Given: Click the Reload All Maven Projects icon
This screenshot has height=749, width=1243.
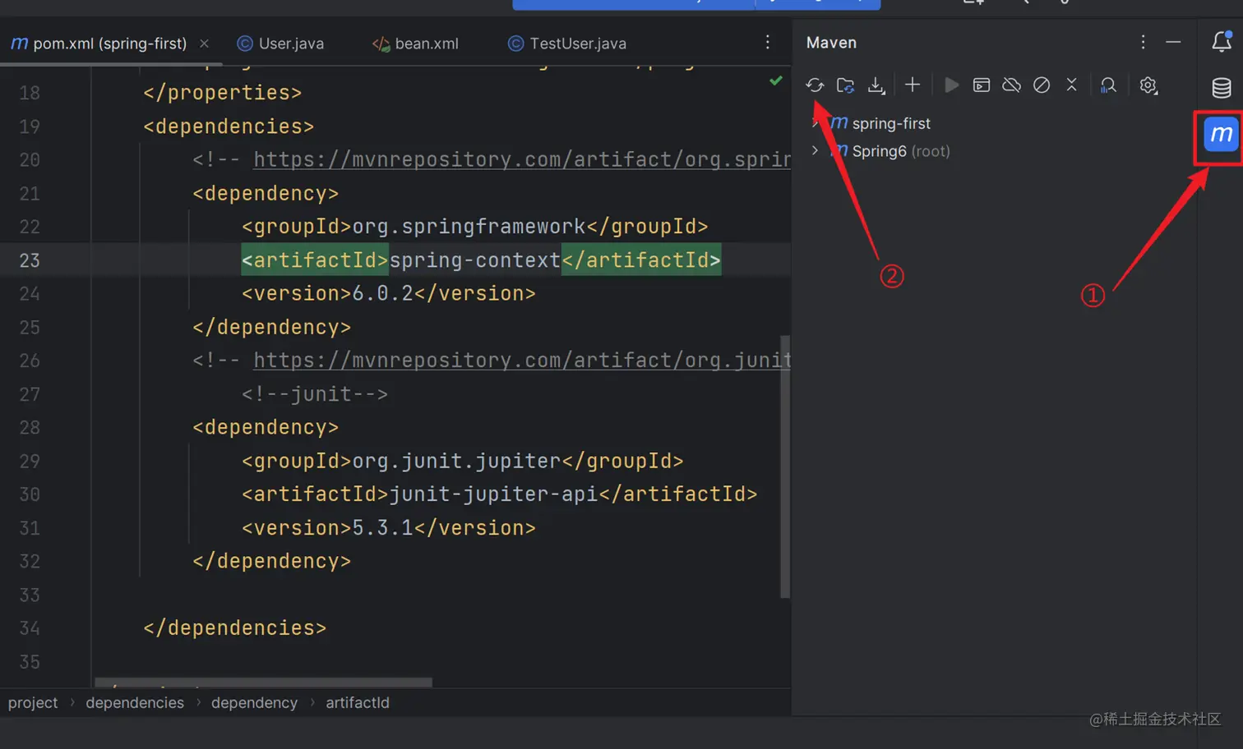Looking at the screenshot, I should [x=815, y=85].
